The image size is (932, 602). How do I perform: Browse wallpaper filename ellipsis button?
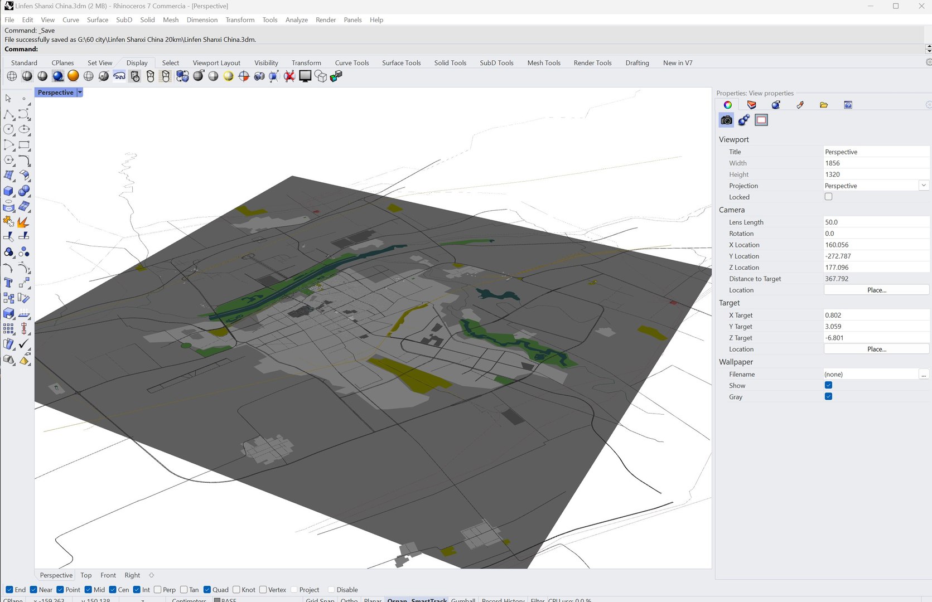924,375
